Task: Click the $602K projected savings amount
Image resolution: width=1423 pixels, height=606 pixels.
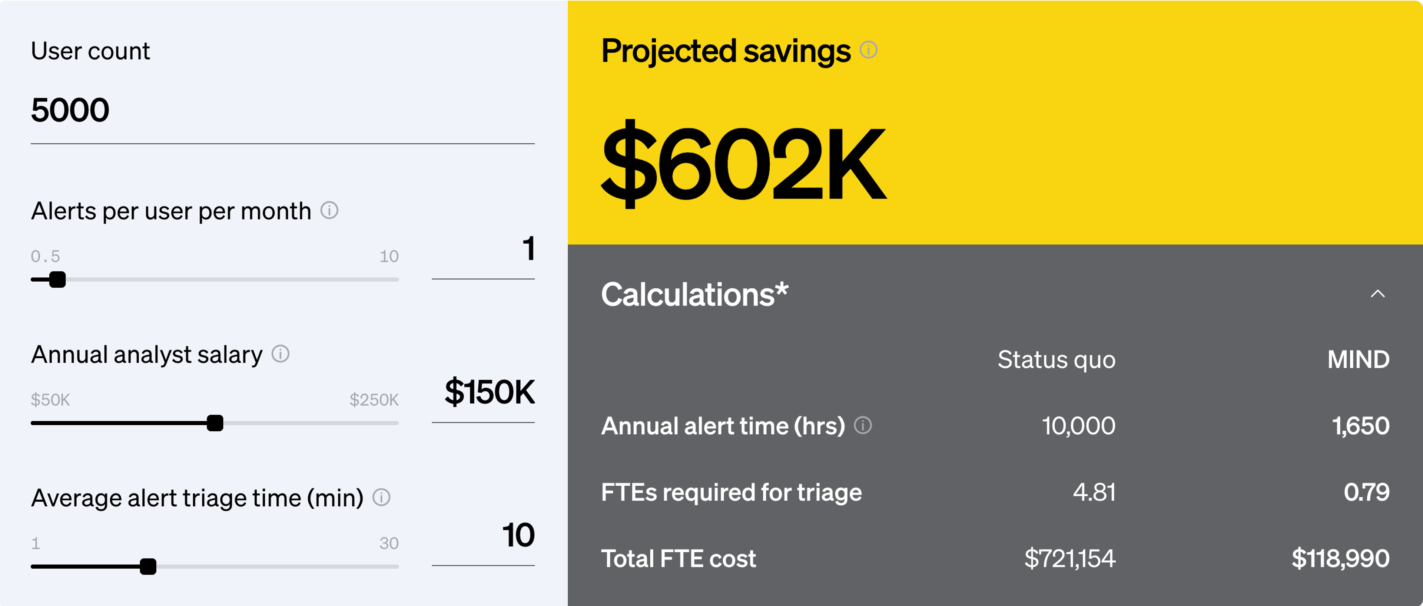Action: click(x=743, y=164)
